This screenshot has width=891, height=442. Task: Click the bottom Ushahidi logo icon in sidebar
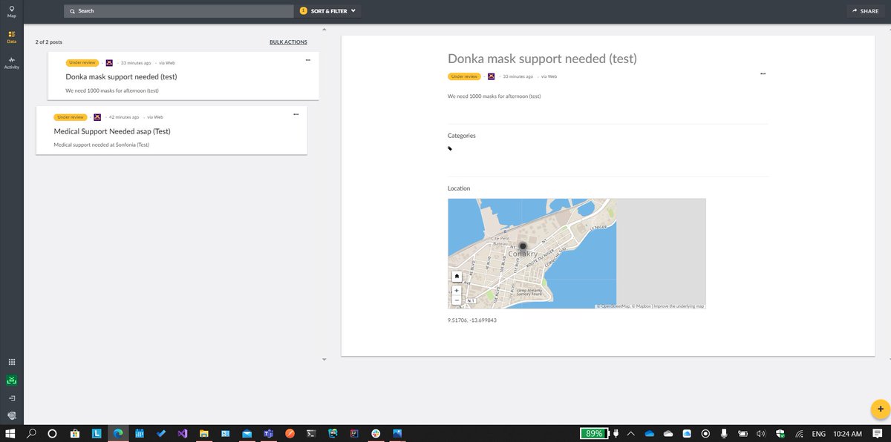(11, 415)
